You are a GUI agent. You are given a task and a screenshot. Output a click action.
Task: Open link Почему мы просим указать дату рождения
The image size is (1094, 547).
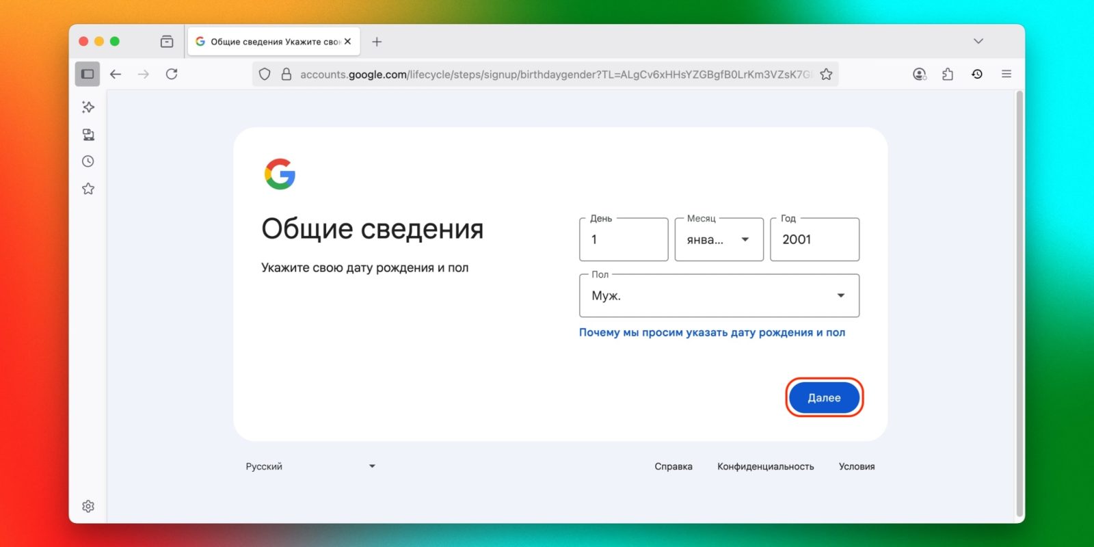[x=712, y=332]
